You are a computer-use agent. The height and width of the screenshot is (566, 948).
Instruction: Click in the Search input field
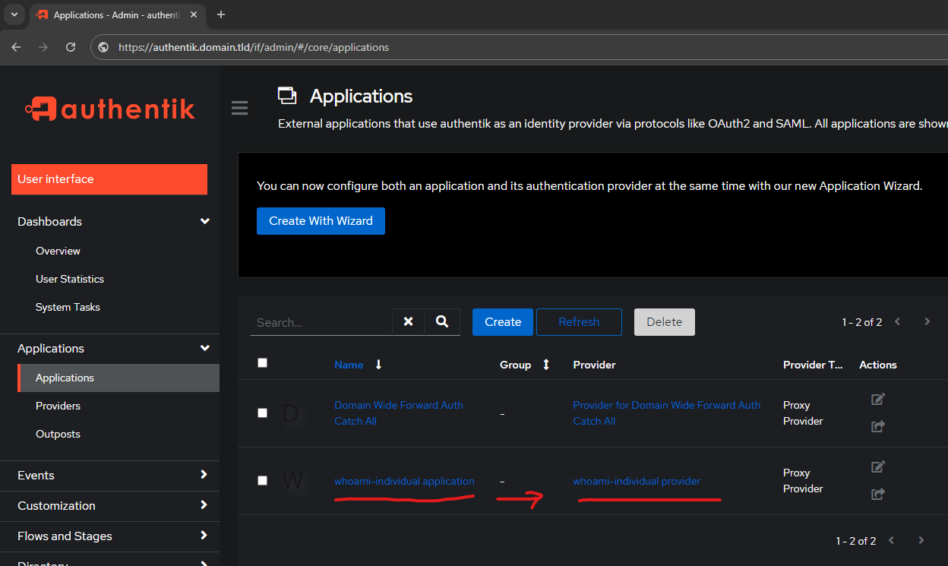(x=321, y=322)
